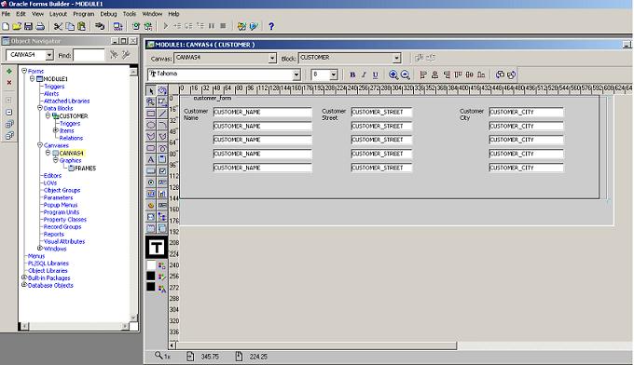Screen dimensions: 634x365
Task: Select PL/SQL Libraries in the tree
Action: 48,264
